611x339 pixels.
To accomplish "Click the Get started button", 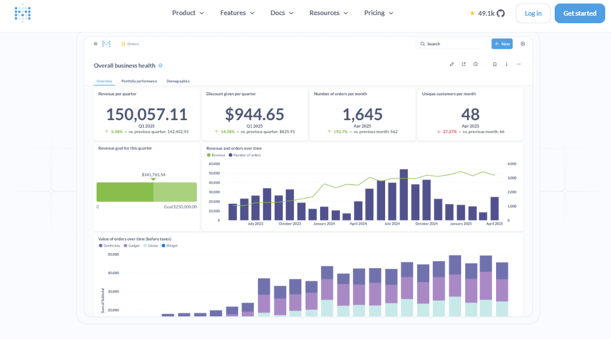I will [580, 13].
